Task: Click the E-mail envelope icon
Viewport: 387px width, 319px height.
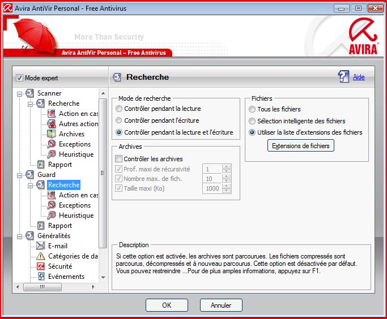Action: pos(40,246)
